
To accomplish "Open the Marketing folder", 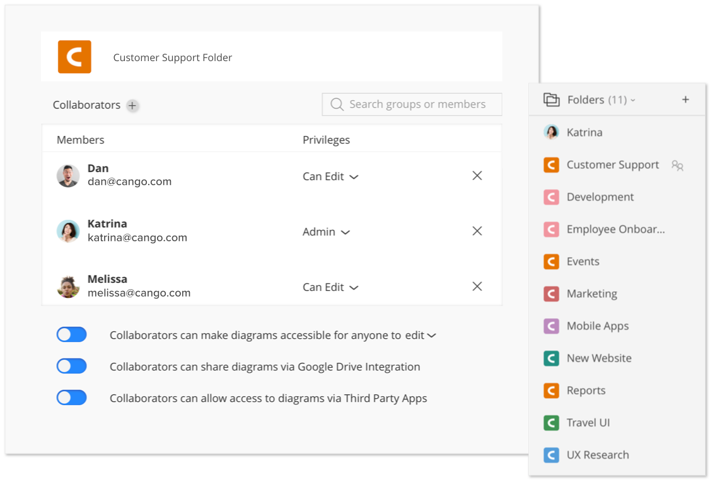I will pyautogui.click(x=591, y=294).
